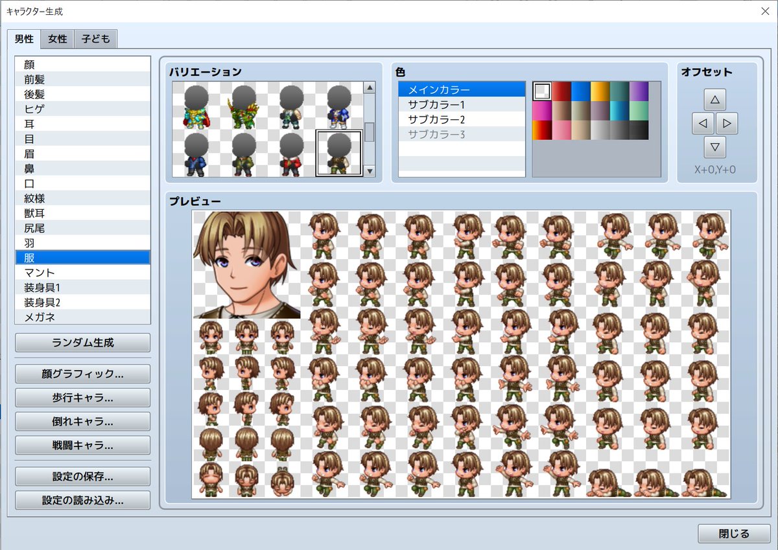Nudge offset right with the right arrow
778x550 pixels.
(x=727, y=122)
